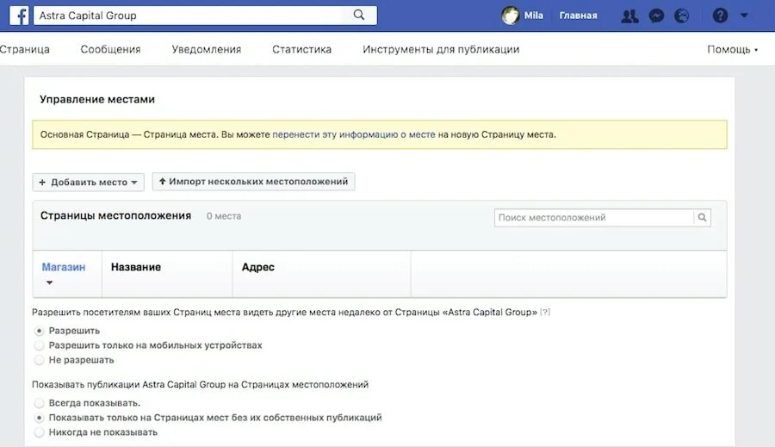Click the Facebook logo icon
Viewport: 775px width, 447px height.
[x=19, y=16]
